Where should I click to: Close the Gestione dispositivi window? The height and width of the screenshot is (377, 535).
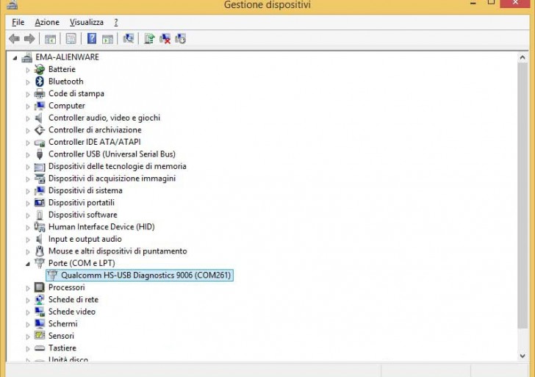(516, 3)
